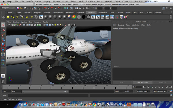The width and height of the screenshot is (173, 108).
Task: Click the New Scene icon
Action: pyautogui.click(x=18, y=8)
